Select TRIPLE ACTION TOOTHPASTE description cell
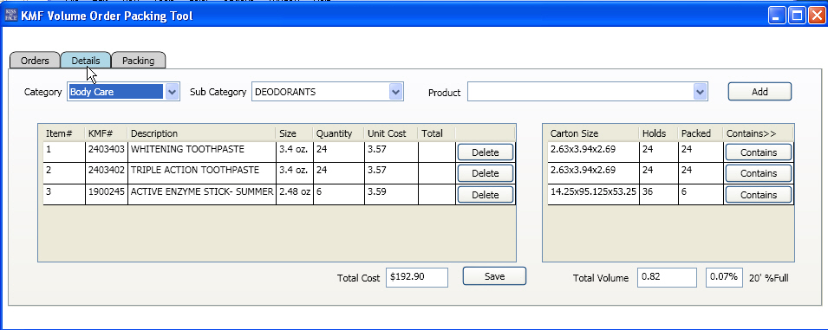This screenshot has width=828, height=330. [202, 173]
